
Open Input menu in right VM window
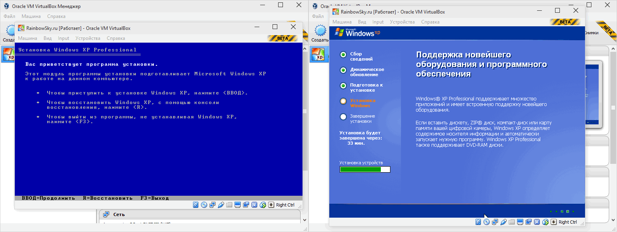(378, 22)
